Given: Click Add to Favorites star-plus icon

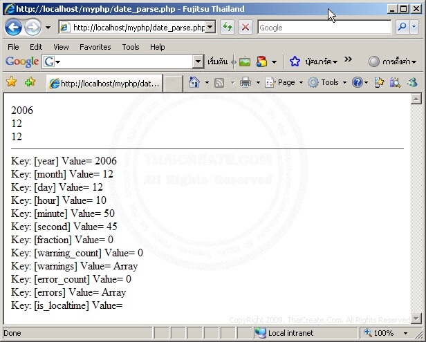Looking at the screenshot, I should [x=30, y=82].
